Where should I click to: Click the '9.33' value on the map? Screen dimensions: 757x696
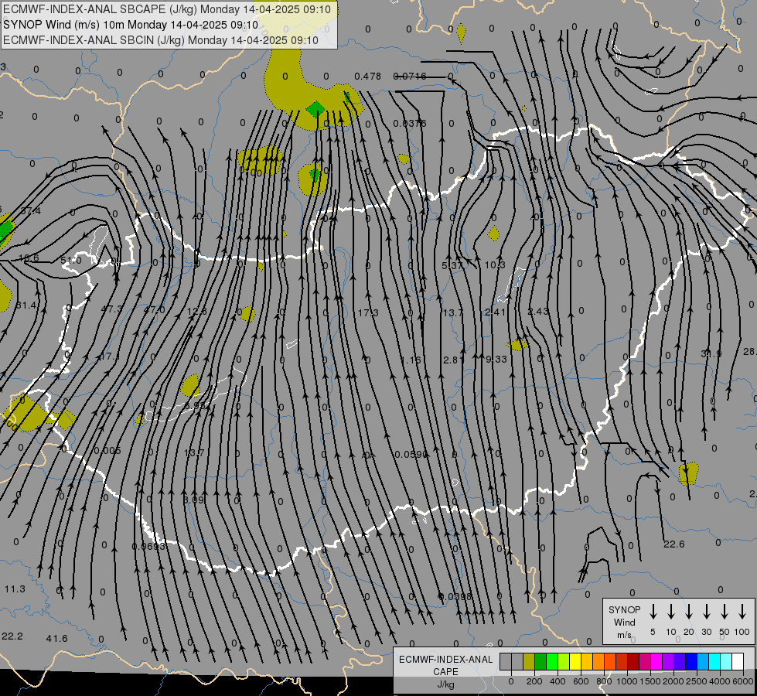(496, 360)
